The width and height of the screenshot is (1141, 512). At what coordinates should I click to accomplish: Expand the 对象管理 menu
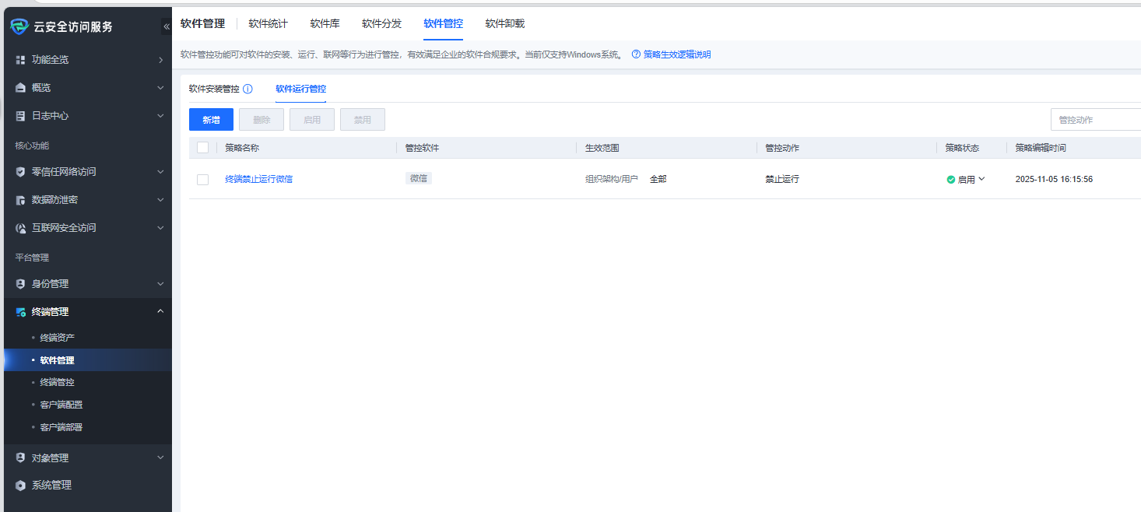(x=160, y=458)
